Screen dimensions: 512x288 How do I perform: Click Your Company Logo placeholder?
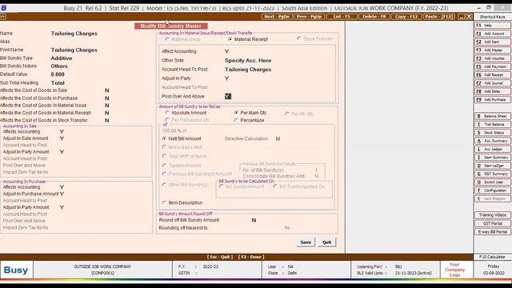point(454,270)
